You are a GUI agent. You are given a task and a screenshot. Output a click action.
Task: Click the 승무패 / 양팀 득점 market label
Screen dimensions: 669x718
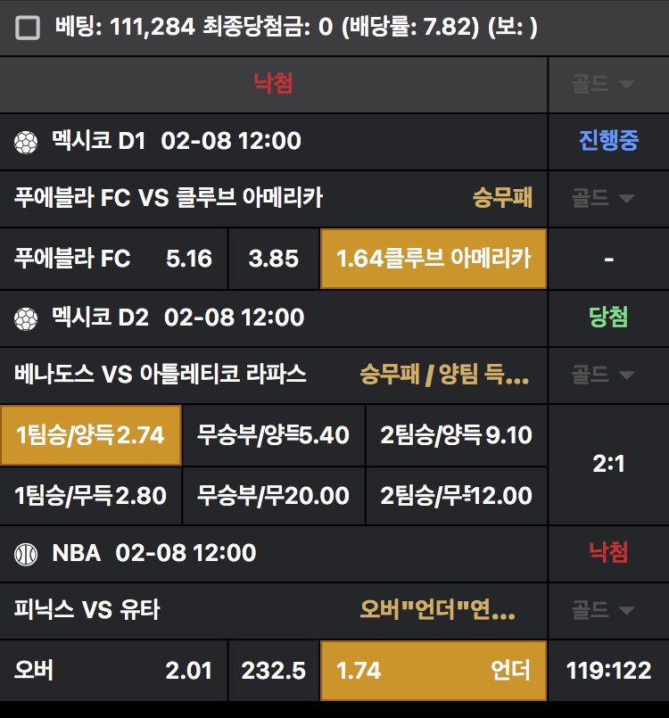(444, 375)
